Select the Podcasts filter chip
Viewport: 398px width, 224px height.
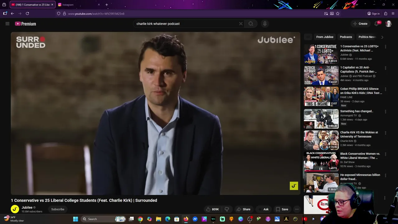click(x=346, y=37)
